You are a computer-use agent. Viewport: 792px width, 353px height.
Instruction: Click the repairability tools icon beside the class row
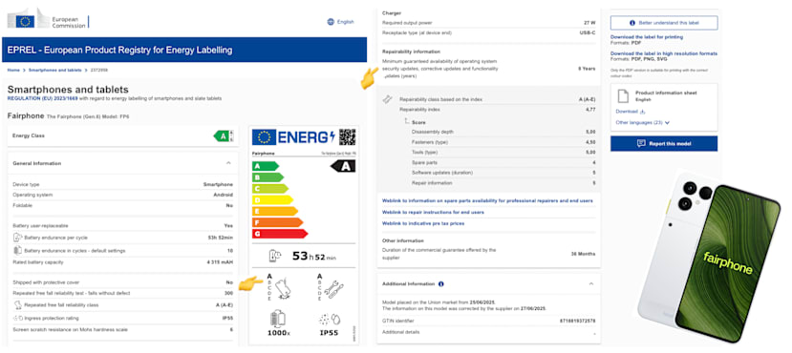[x=388, y=99]
